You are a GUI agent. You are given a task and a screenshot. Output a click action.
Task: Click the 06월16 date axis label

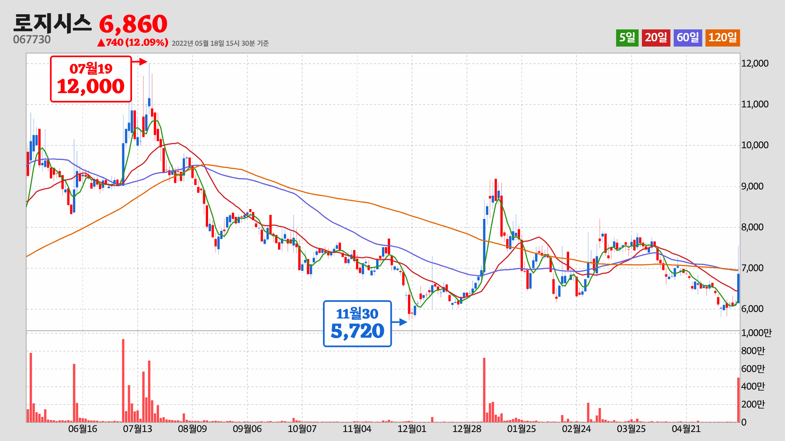click(83, 429)
